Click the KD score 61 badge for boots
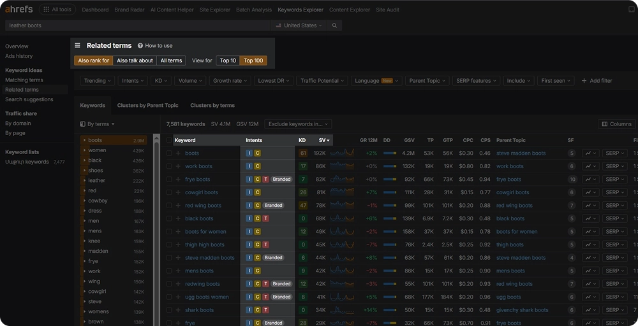The height and width of the screenshot is (326, 638). [x=302, y=153]
